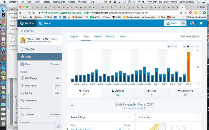Image resolution: width=209 pixels, height=130 pixels.
Task: Select the Views stat tab showing 74
Action: (x=84, y=93)
